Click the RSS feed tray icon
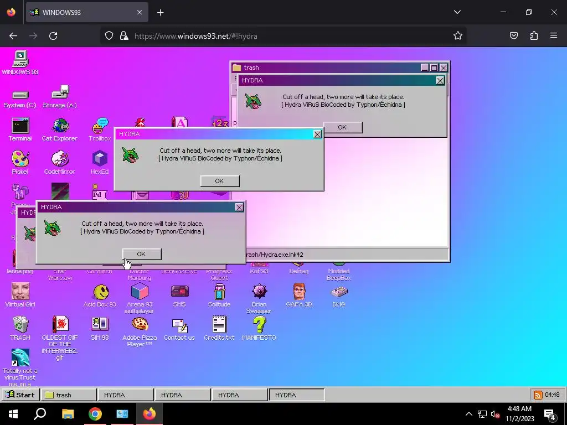Image resolution: width=567 pixels, height=425 pixels. point(538,395)
